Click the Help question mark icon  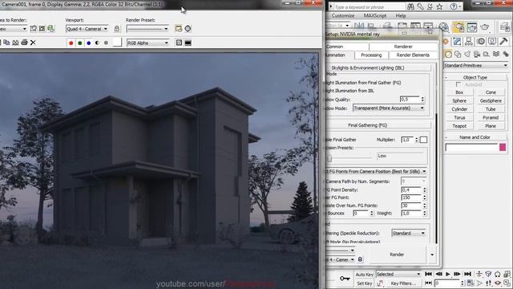click(454, 6)
